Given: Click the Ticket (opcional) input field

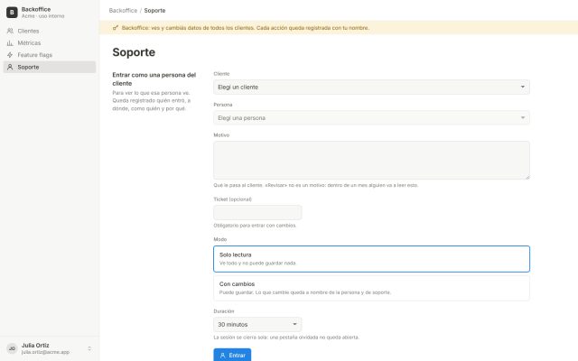Looking at the screenshot, I should point(257,213).
